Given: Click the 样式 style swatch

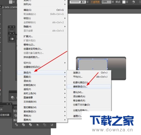Looking at the screenshot, I should coord(124,2).
